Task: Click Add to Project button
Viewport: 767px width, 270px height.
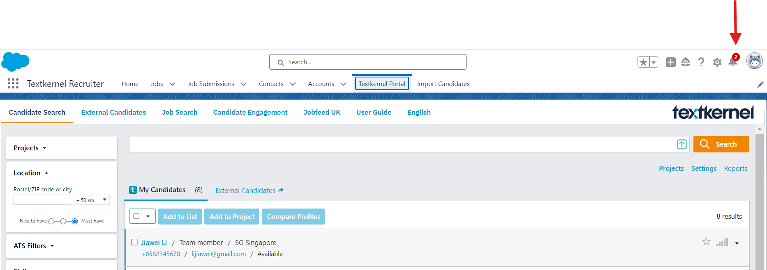Action: pos(232,217)
